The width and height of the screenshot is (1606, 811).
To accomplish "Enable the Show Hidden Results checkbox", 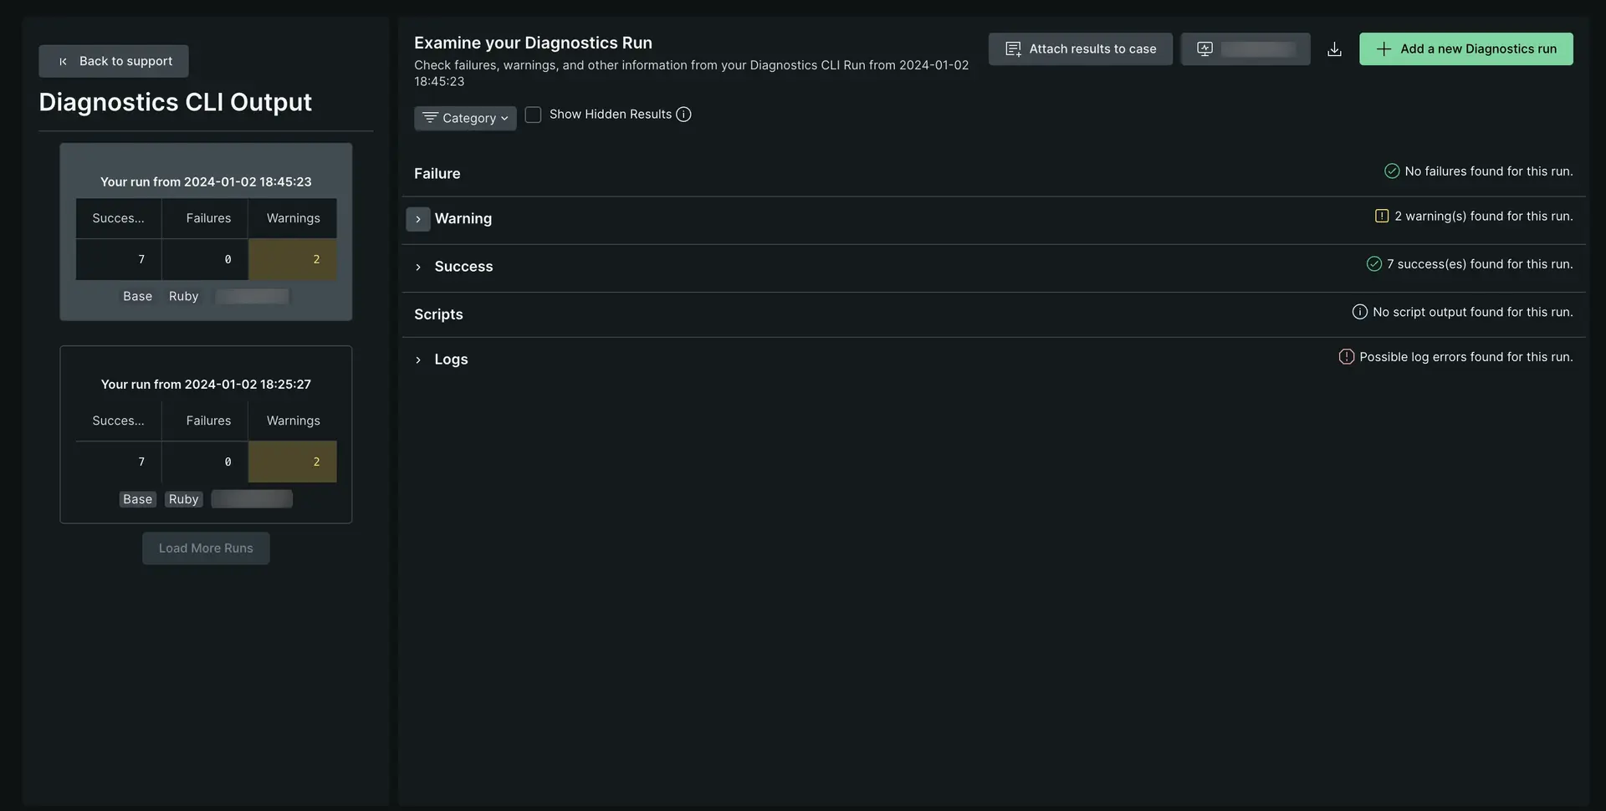I will pos(533,115).
